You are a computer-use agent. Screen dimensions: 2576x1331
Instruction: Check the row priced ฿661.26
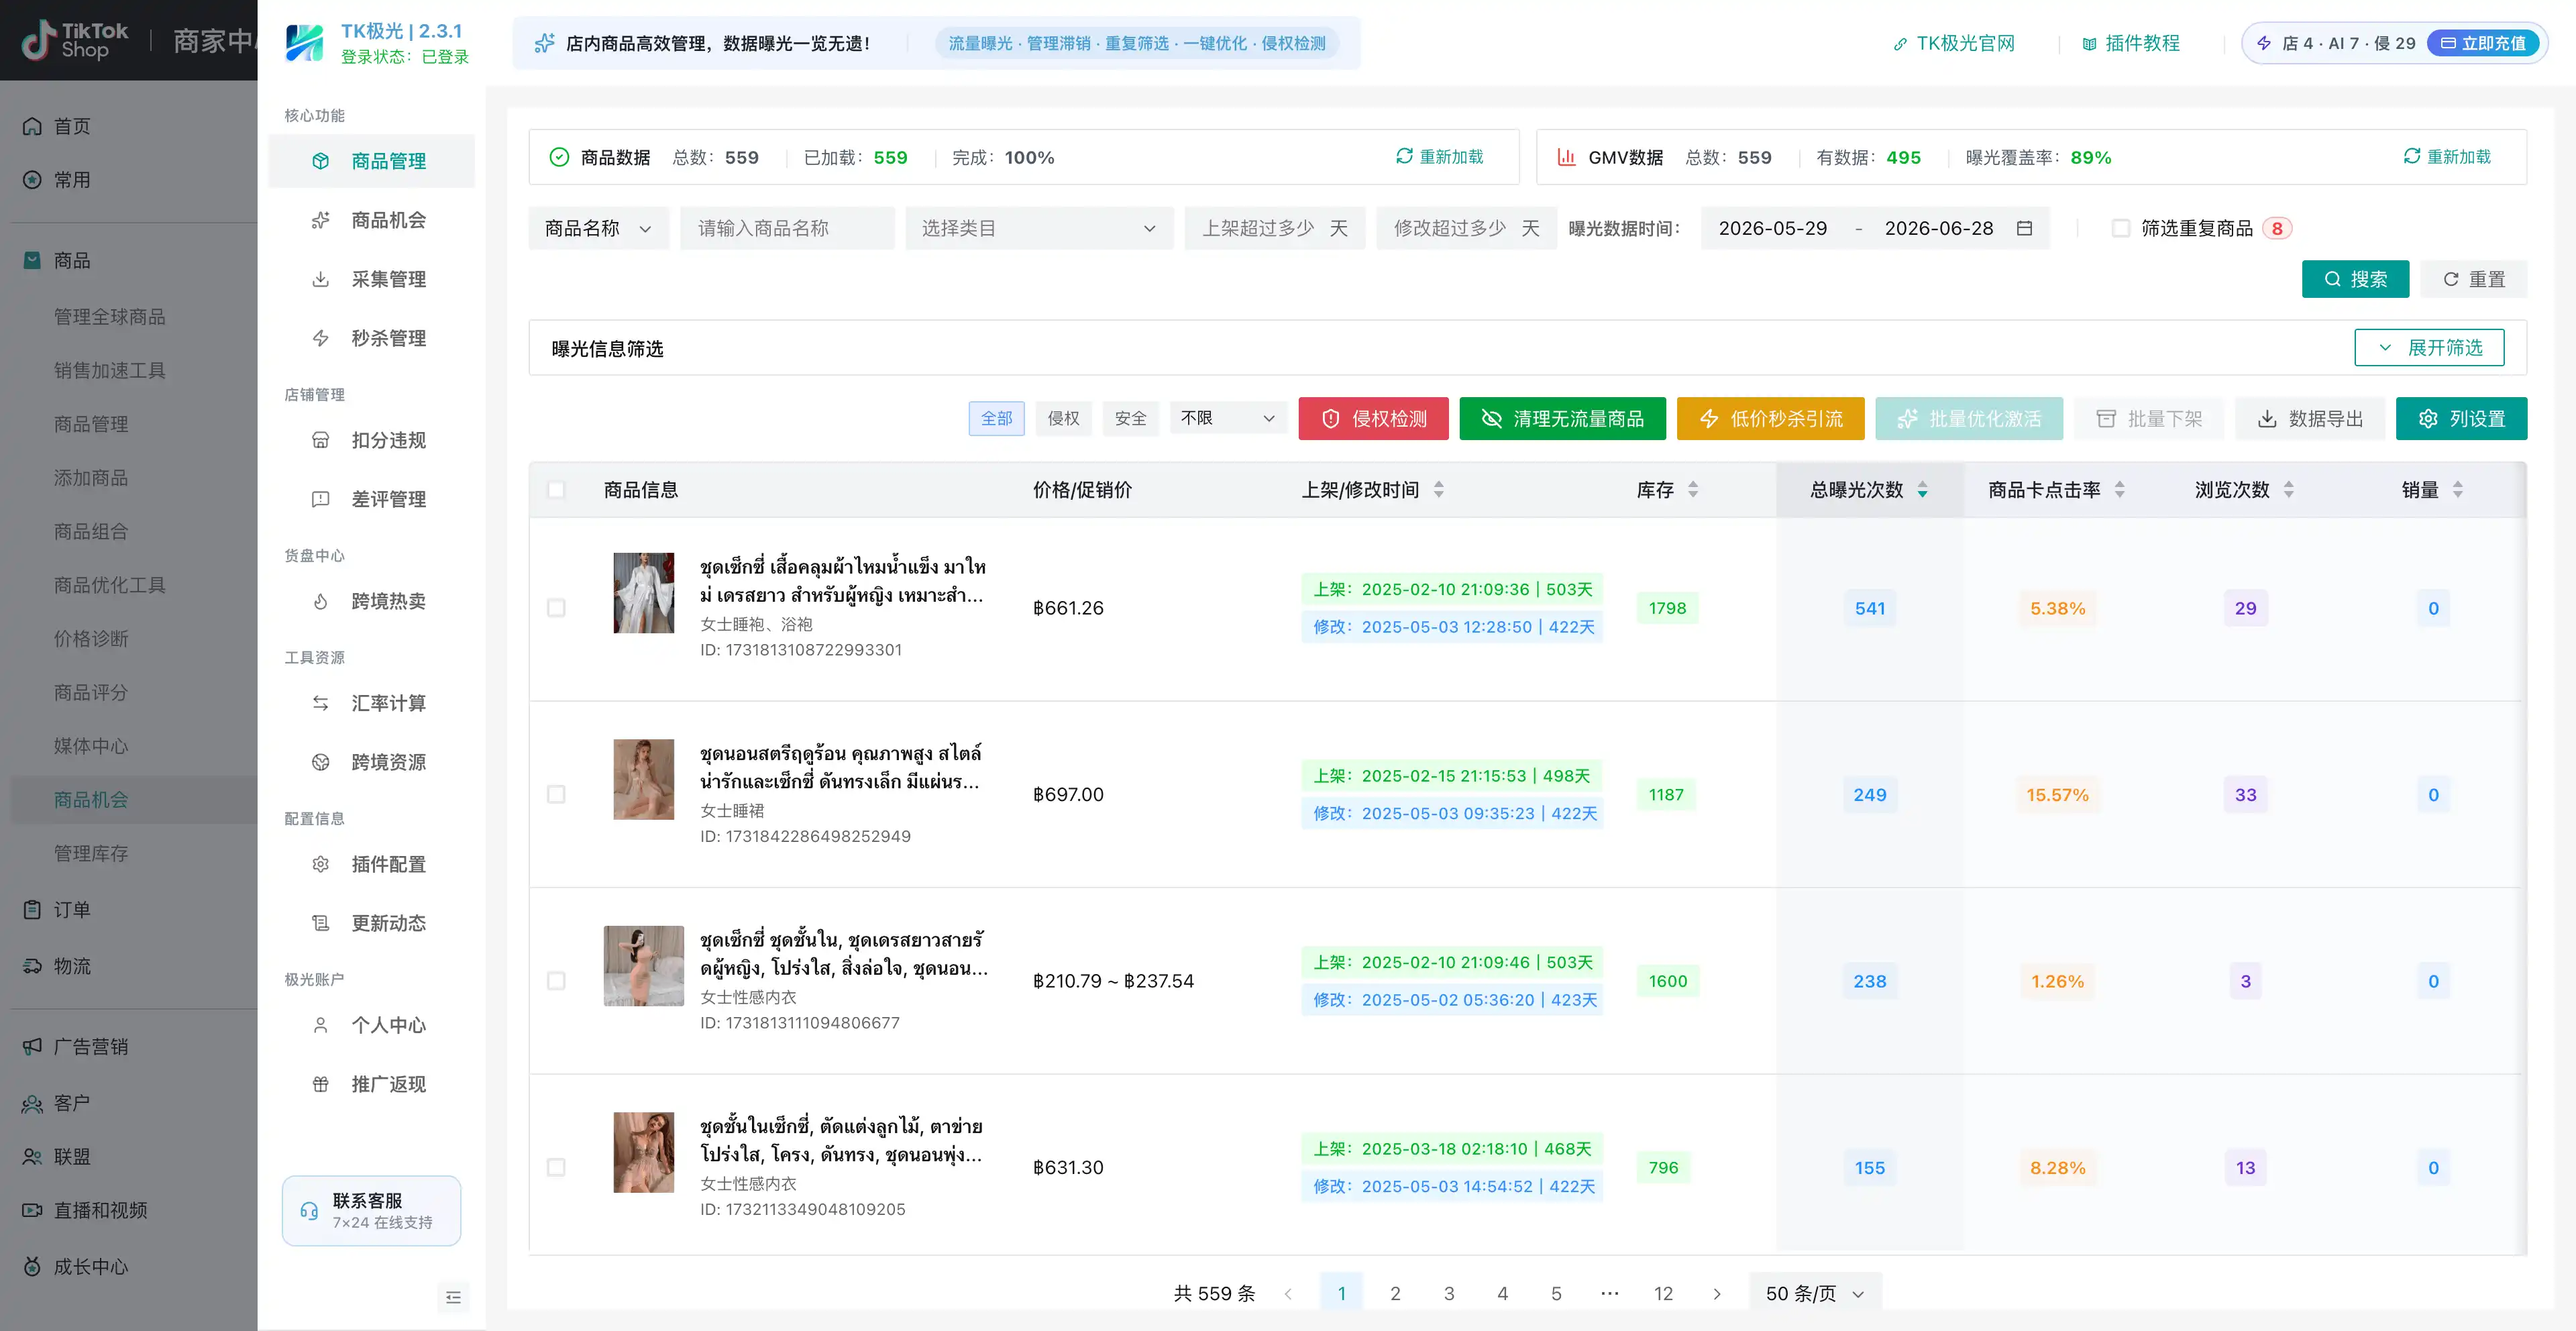tap(556, 608)
